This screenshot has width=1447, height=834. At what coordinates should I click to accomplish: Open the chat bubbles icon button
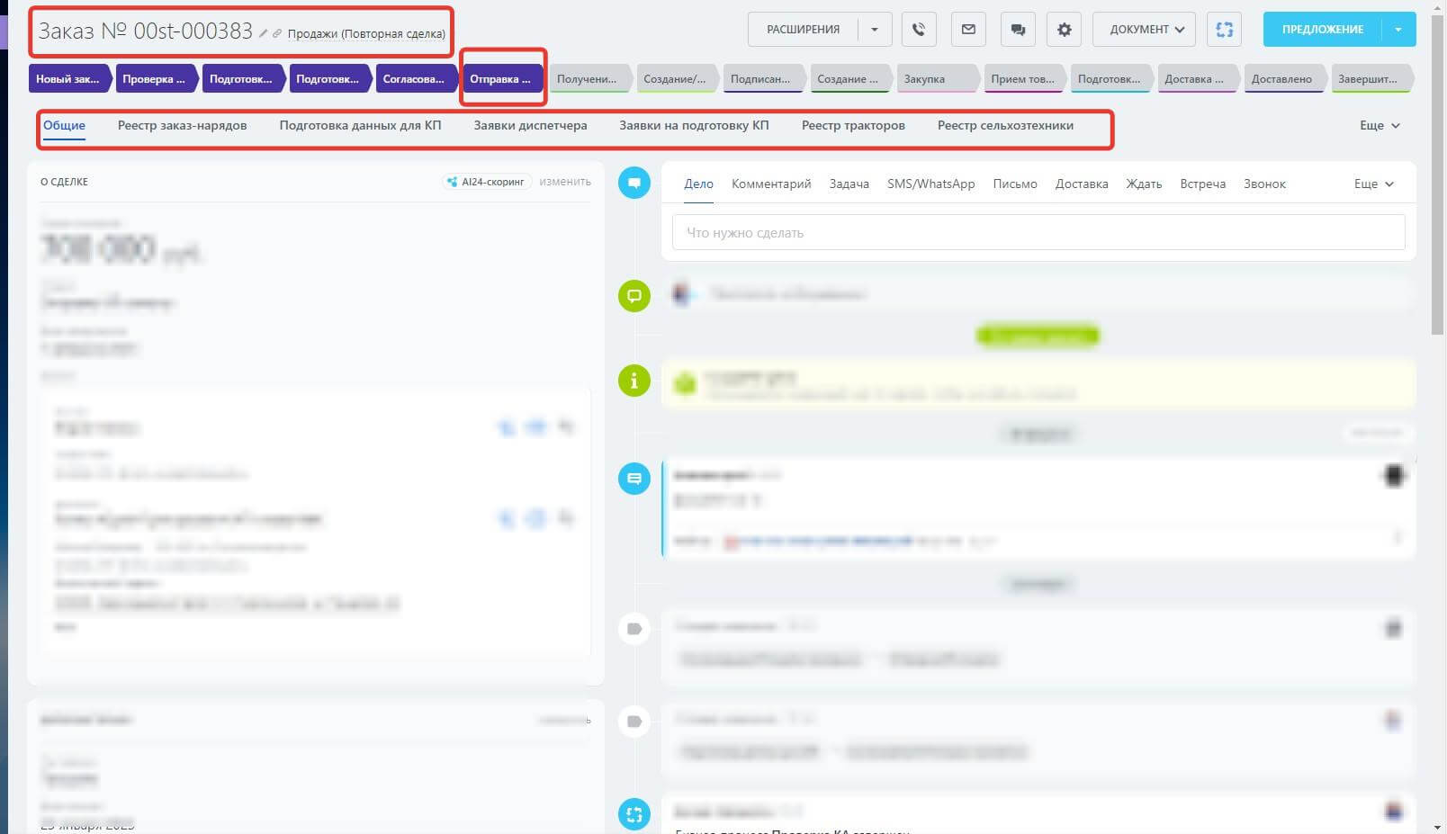tap(1018, 30)
